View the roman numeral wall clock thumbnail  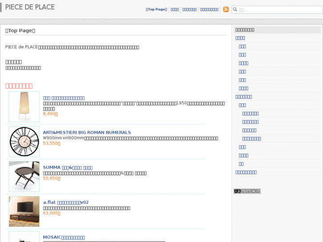(x=24, y=142)
